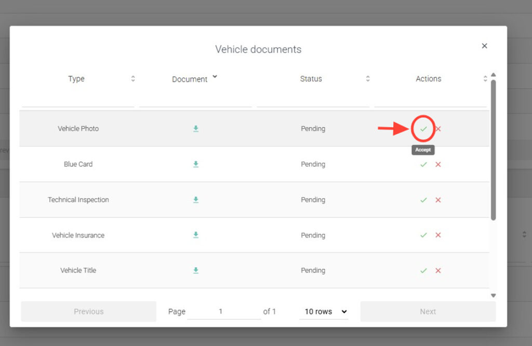Reject the Vehicle Photo document
Image resolution: width=532 pixels, height=346 pixels.
tap(438, 129)
